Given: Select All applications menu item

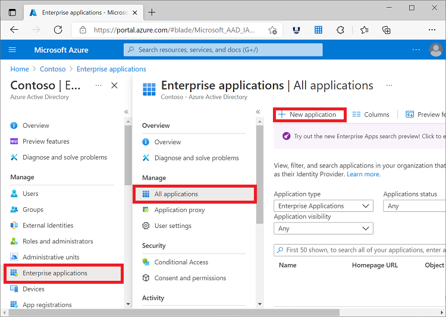Looking at the screenshot, I should pos(194,194).
